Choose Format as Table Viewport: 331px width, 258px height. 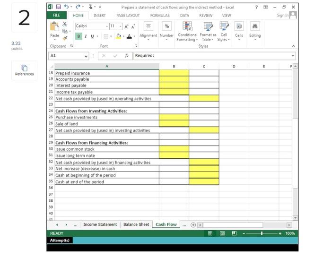[208, 31]
